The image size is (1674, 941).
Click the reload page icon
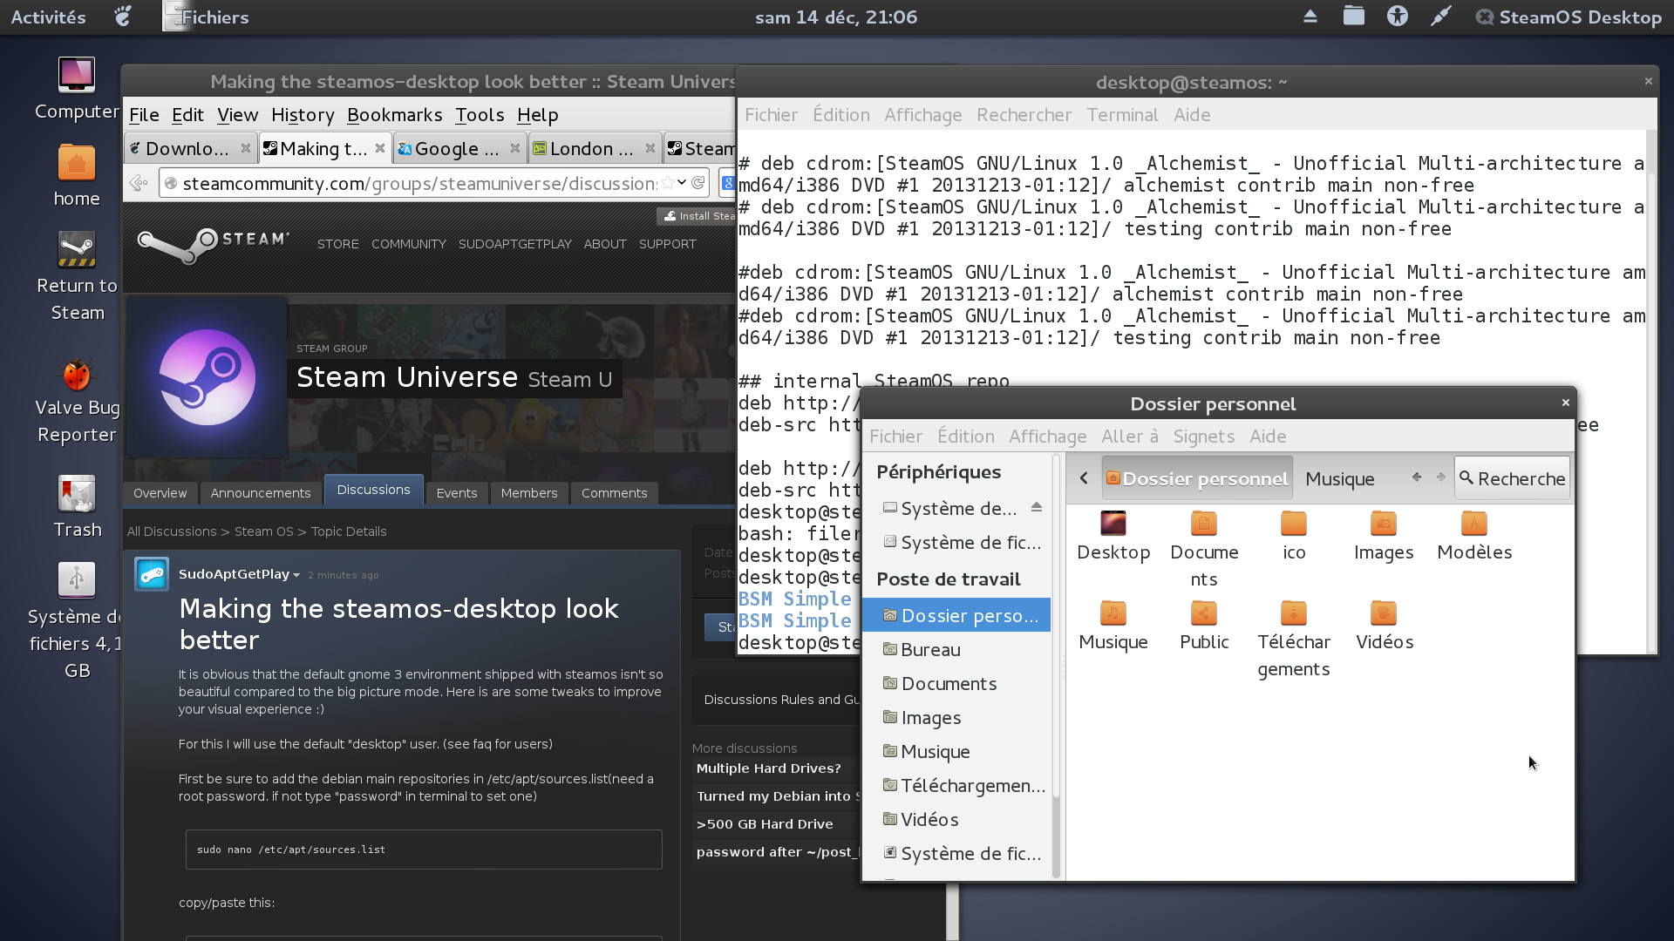click(697, 183)
